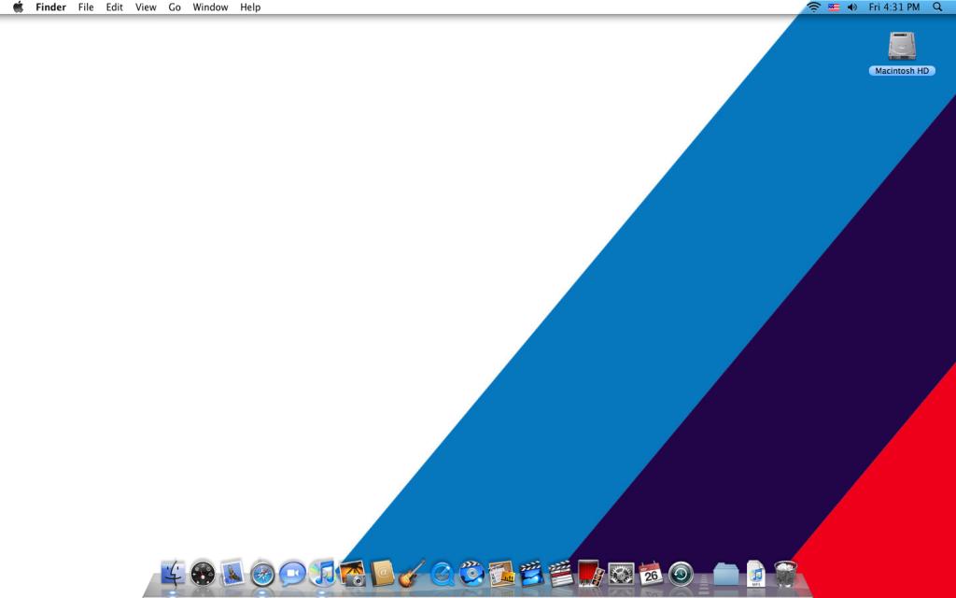Open the US flag input menu

pos(833,7)
